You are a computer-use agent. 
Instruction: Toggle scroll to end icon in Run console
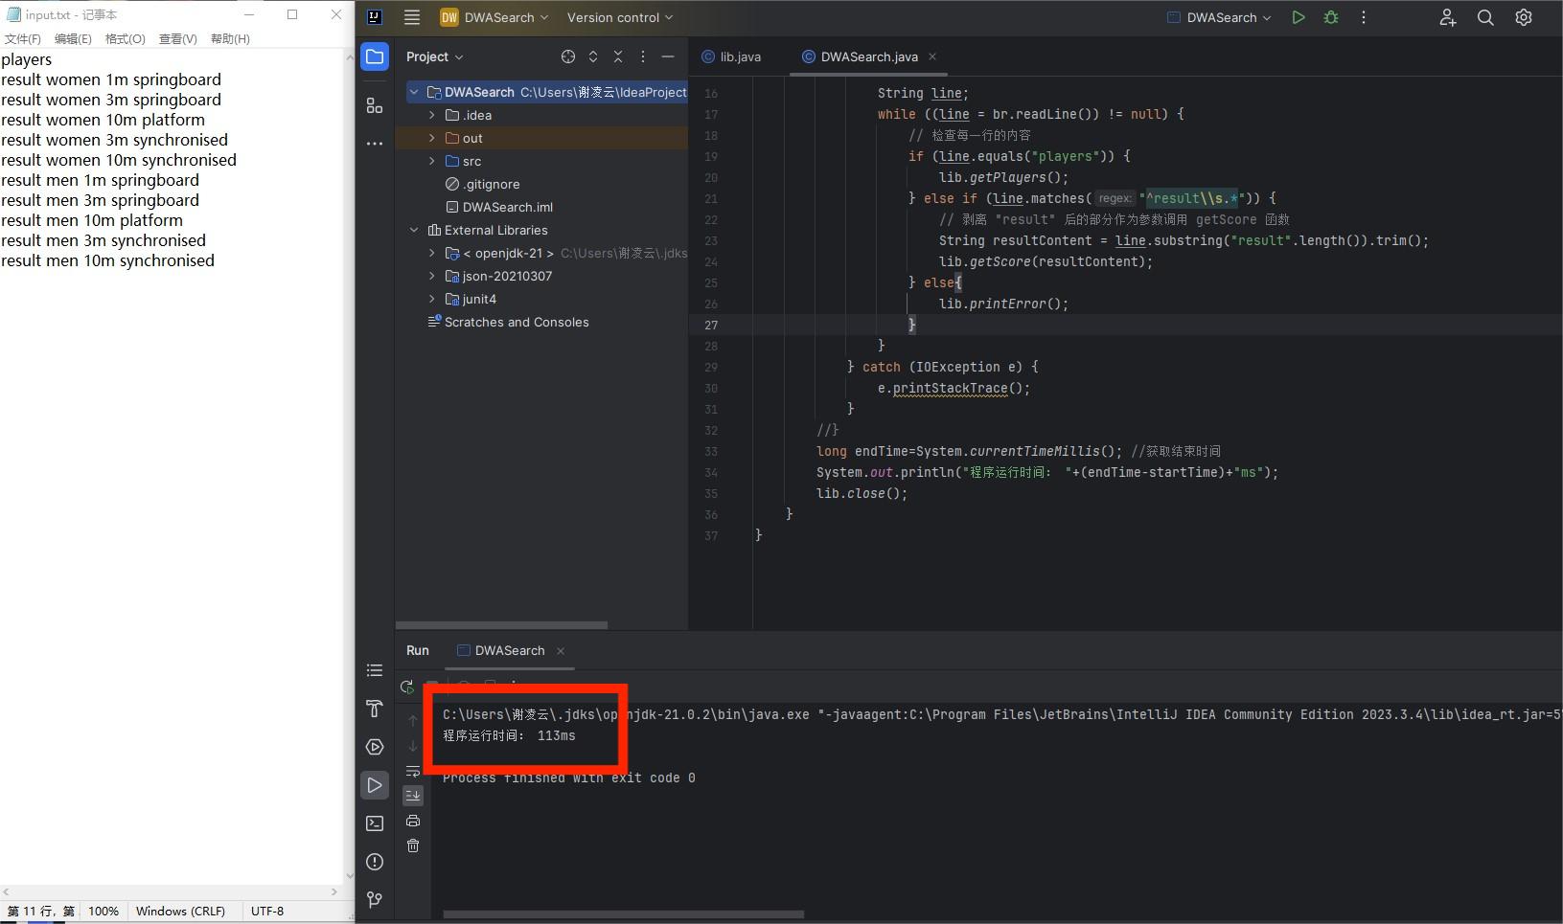(413, 796)
